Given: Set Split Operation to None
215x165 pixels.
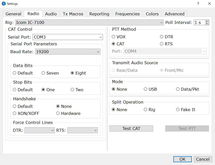Looking at the screenshot, I should pyautogui.click(x=119, y=110).
